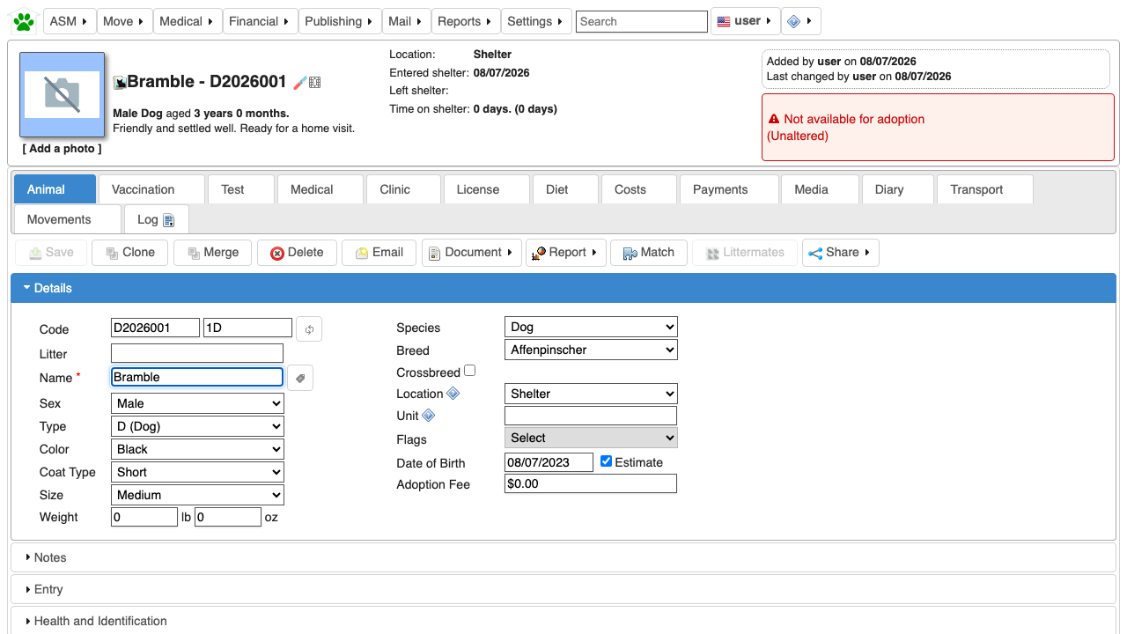The image size is (1127, 634).
Task: Switch to the Transport tab
Action: [985, 189]
